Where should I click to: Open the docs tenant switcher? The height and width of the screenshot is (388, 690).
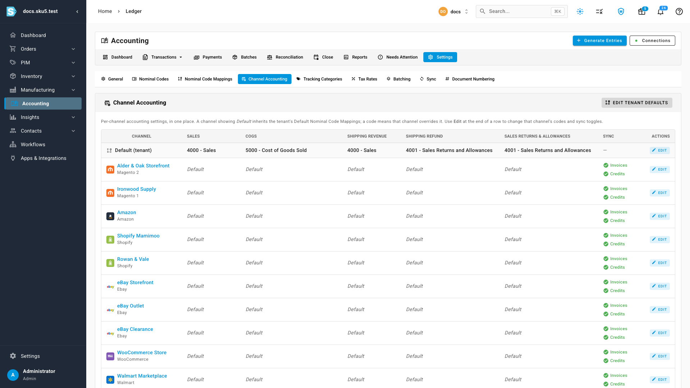pyautogui.click(x=454, y=11)
